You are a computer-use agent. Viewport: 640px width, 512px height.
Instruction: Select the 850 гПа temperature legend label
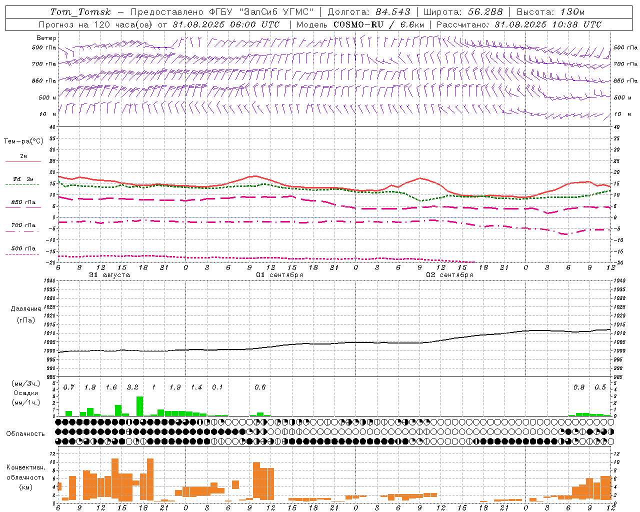click(23, 202)
